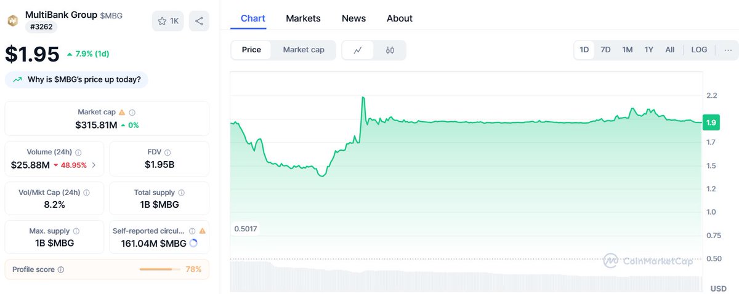Click the 78% profile score value
This screenshot has width=739, height=294.
tap(193, 269)
